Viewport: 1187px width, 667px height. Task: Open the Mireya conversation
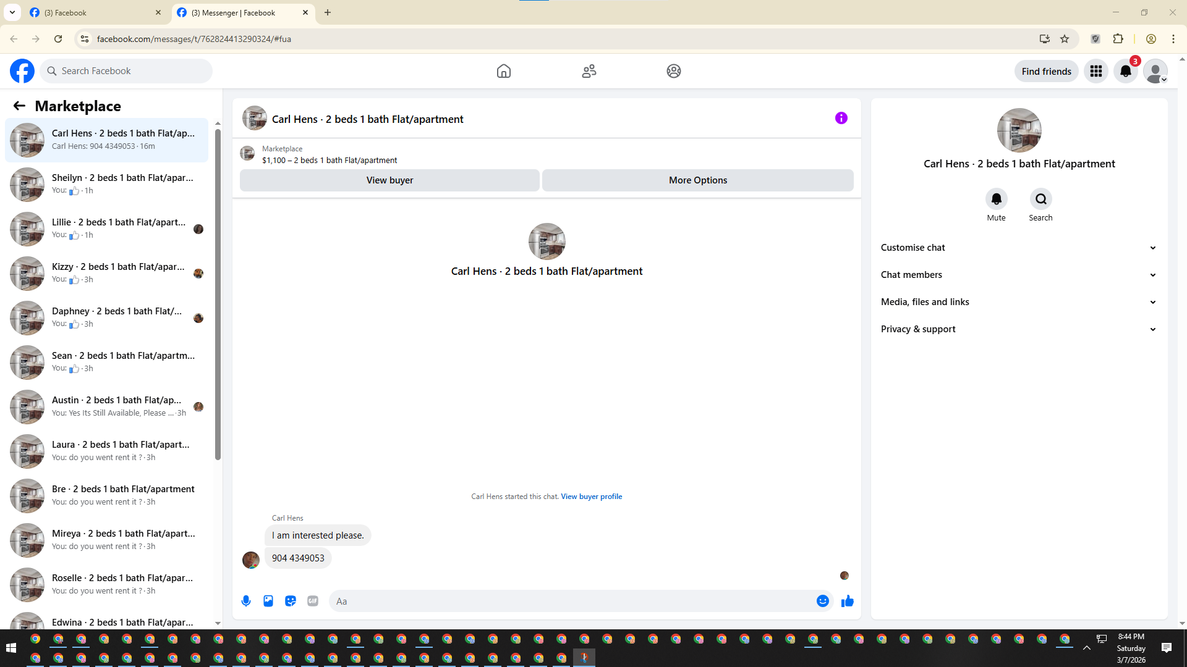click(107, 540)
